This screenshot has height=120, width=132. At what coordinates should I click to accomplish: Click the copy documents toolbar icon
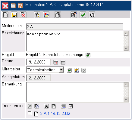(58, 15)
